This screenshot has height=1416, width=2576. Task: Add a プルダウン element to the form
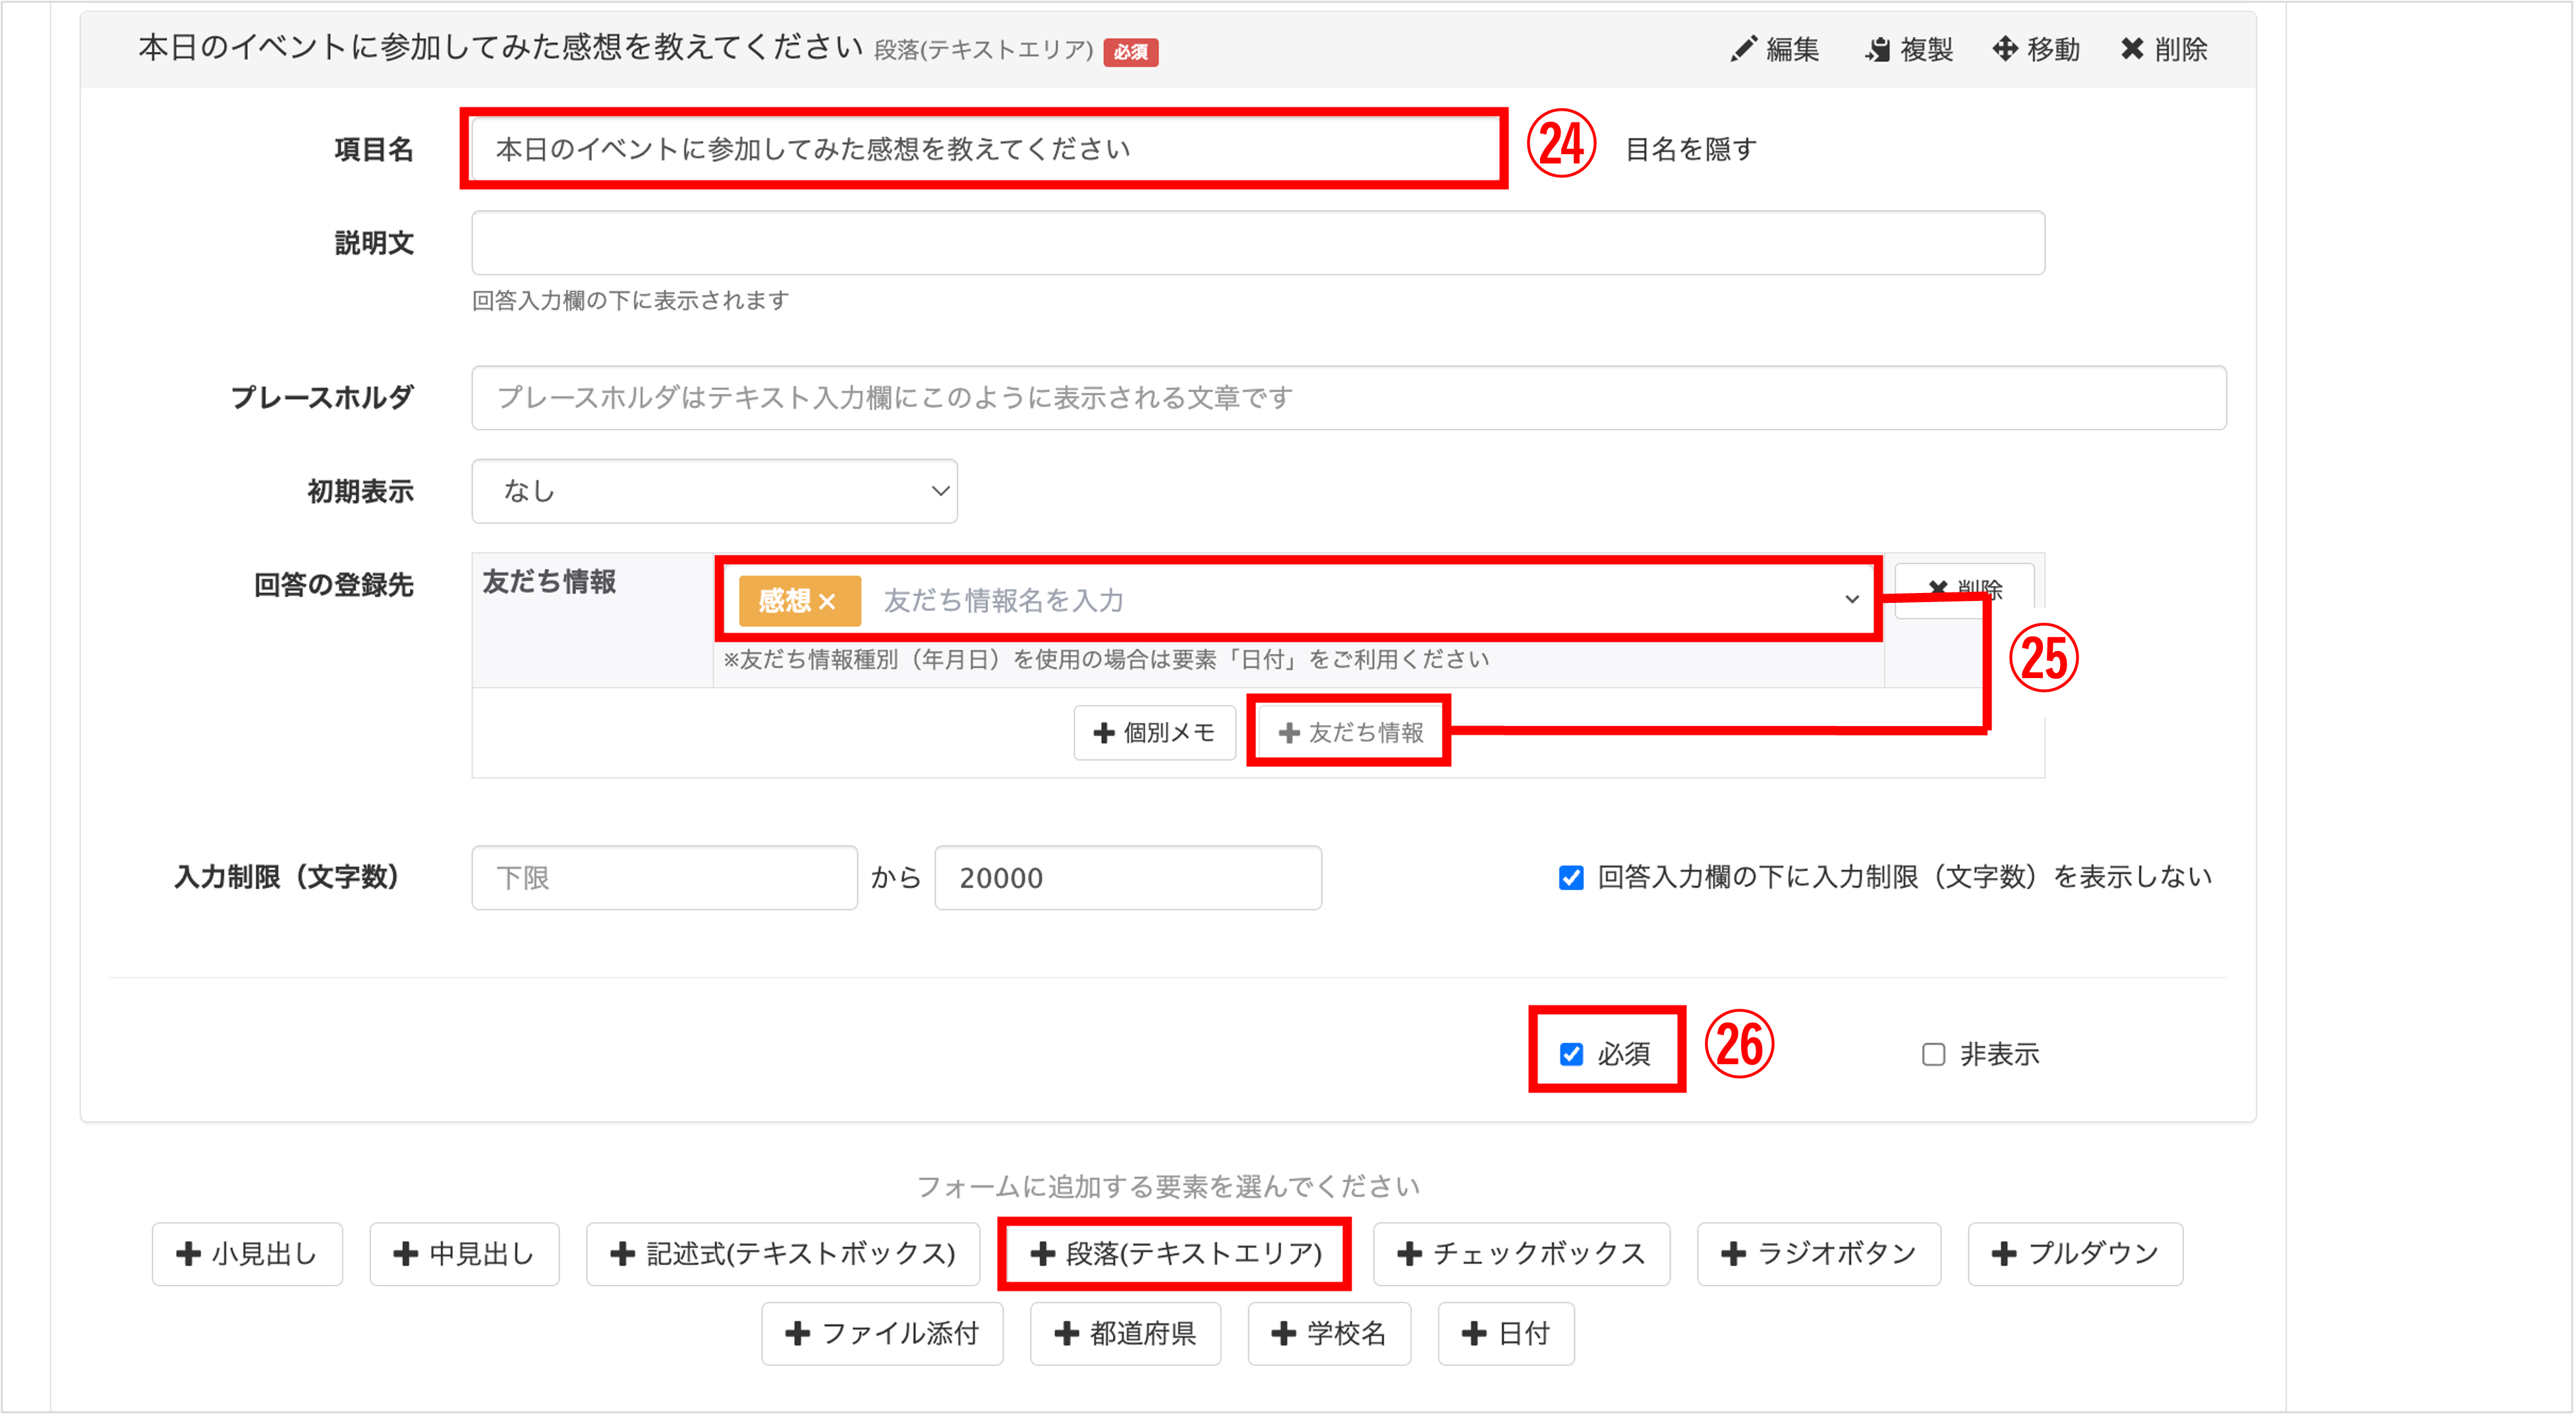[2075, 1254]
